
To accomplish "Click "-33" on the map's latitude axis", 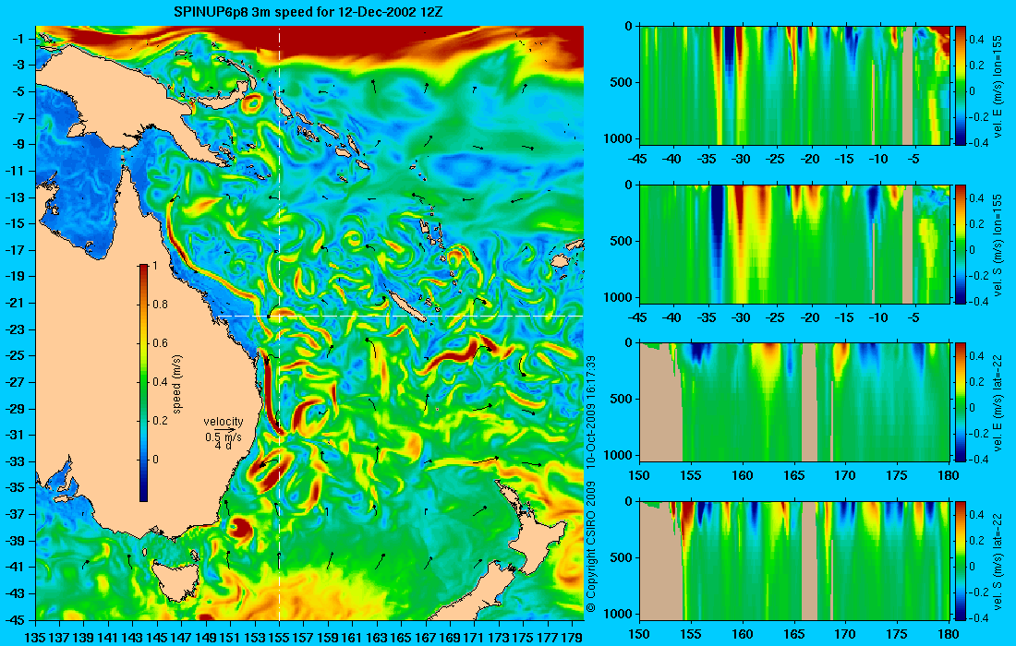I will (x=15, y=461).
